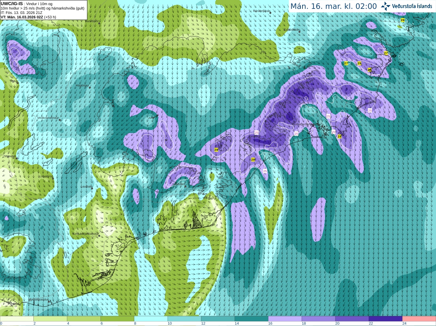The image size is (436, 326).
Task: Click the 14–16 m/s dark teal legend swatch
Action: click(x=251, y=319)
